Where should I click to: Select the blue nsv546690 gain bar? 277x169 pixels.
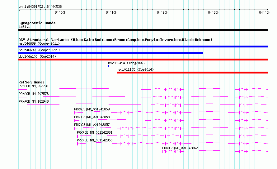pyautogui.click(x=111, y=53)
